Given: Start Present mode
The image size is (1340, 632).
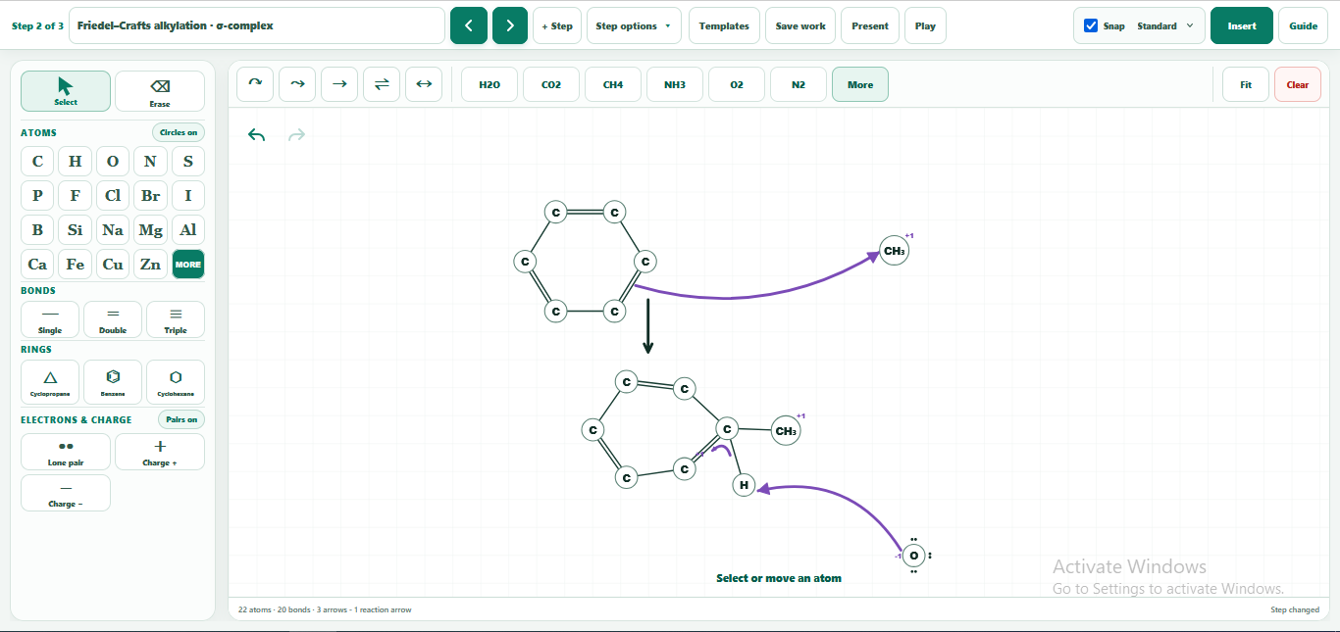Looking at the screenshot, I should pyautogui.click(x=870, y=25).
